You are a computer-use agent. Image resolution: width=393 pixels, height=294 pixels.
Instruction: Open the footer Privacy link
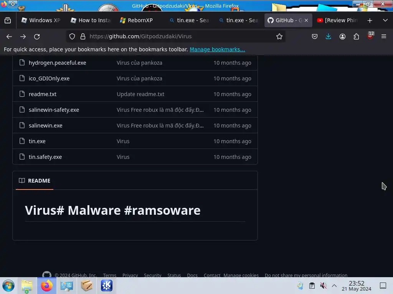pos(130,275)
